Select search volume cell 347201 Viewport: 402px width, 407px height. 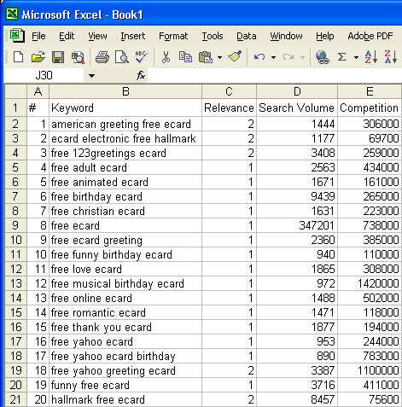(297, 225)
